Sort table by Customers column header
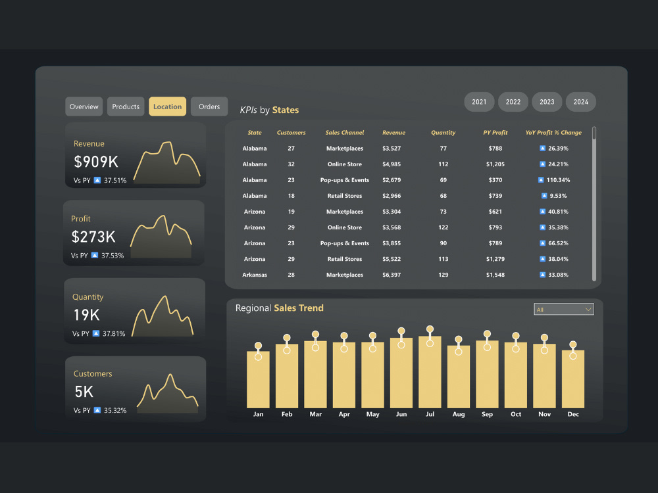This screenshot has width=658, height=493. [291, 133]
